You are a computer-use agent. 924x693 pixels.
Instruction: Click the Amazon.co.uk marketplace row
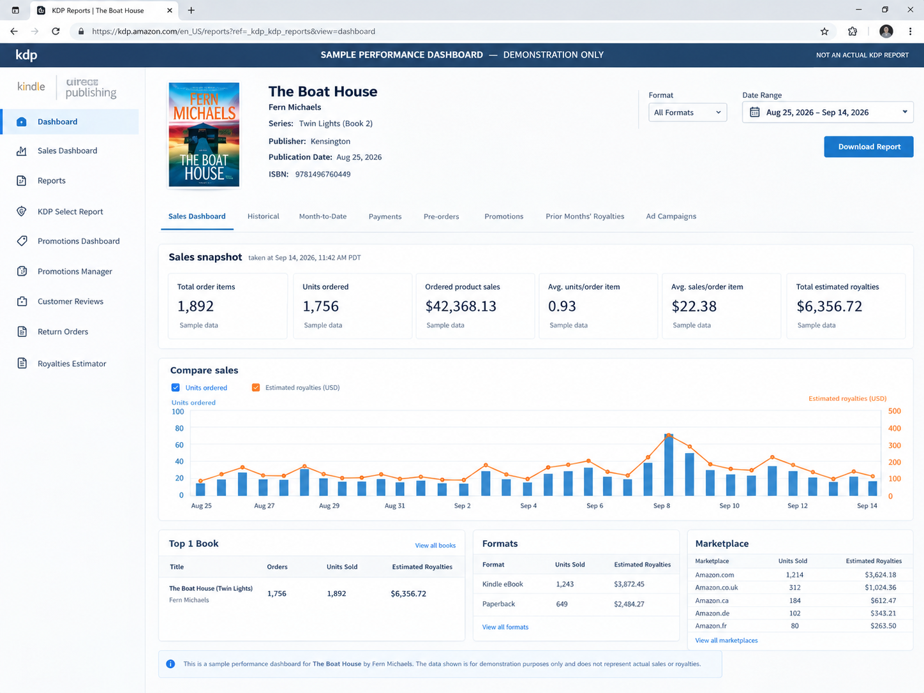[x=800, y=588]
